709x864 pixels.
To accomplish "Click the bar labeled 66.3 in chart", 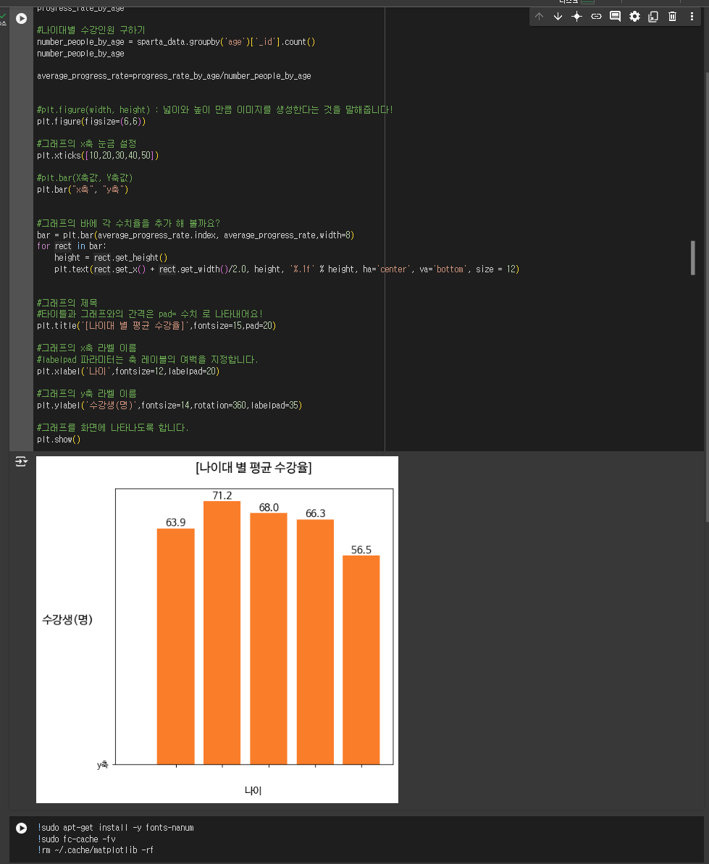I will [x=315, y=642].
